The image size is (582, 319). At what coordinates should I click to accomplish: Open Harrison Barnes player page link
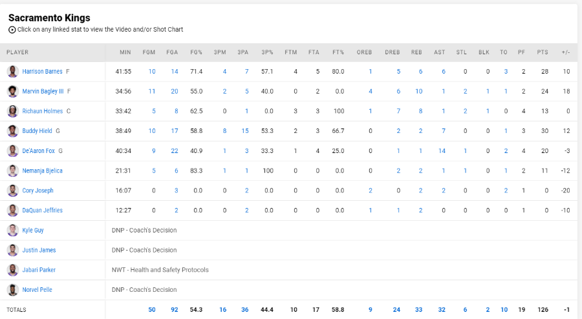click(x=42, y=72)
